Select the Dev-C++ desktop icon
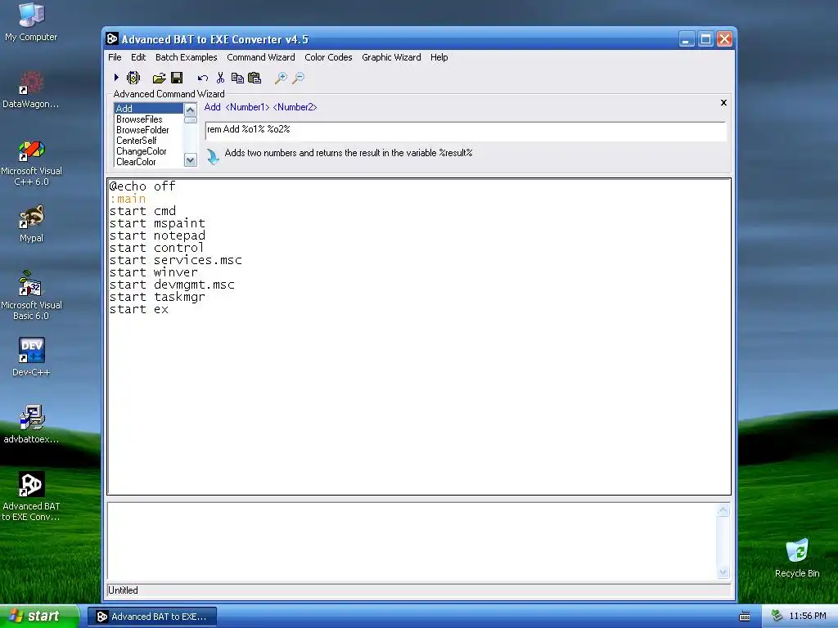838x628 pixels. [x=31, y=357]
